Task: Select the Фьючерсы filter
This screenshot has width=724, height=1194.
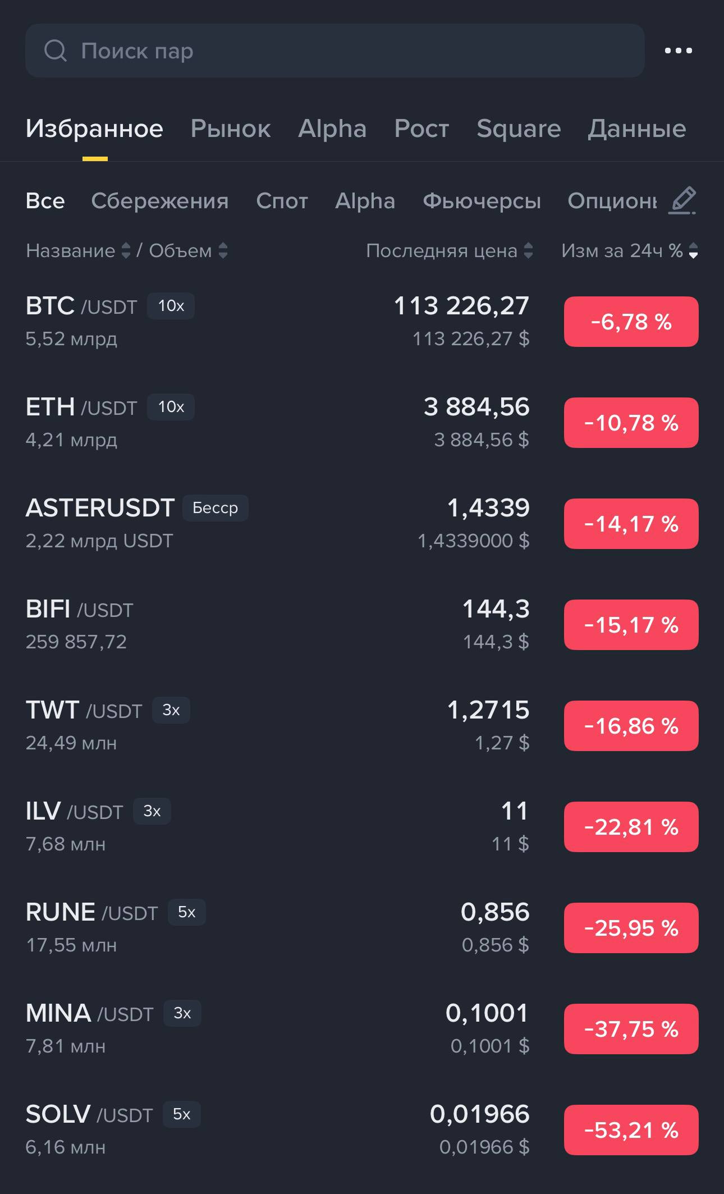Action: tap(482, 201)
